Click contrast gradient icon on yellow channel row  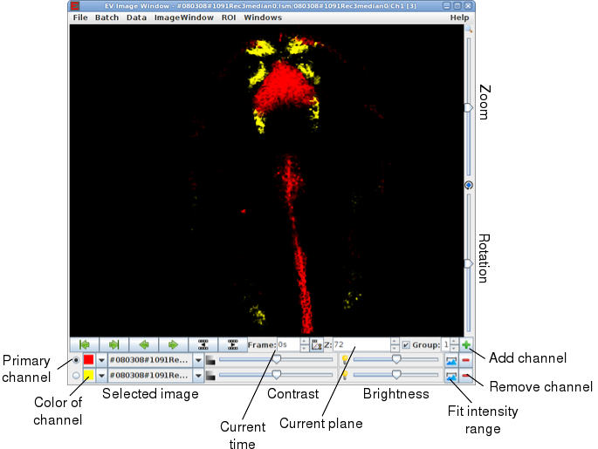pos(210,376)
